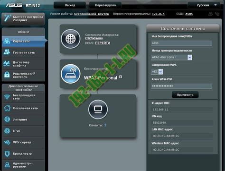Click the LAN IP value 192.168.1.1
This screenshot has height=171, width=225.
[160, 110]
